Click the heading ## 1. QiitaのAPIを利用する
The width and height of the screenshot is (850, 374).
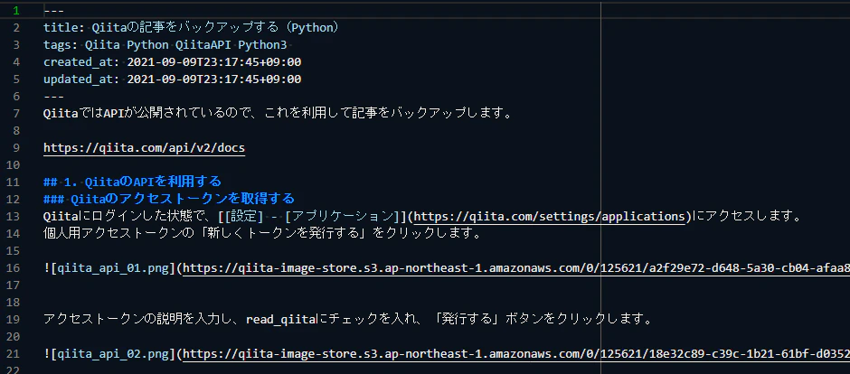(x=132, y=182)
